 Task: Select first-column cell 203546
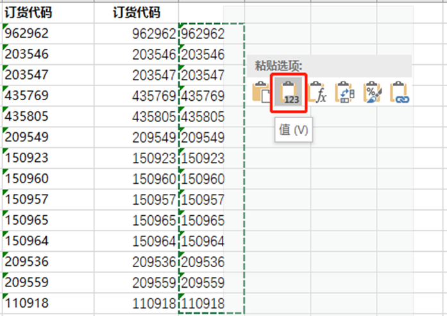[x=48, y=54]
